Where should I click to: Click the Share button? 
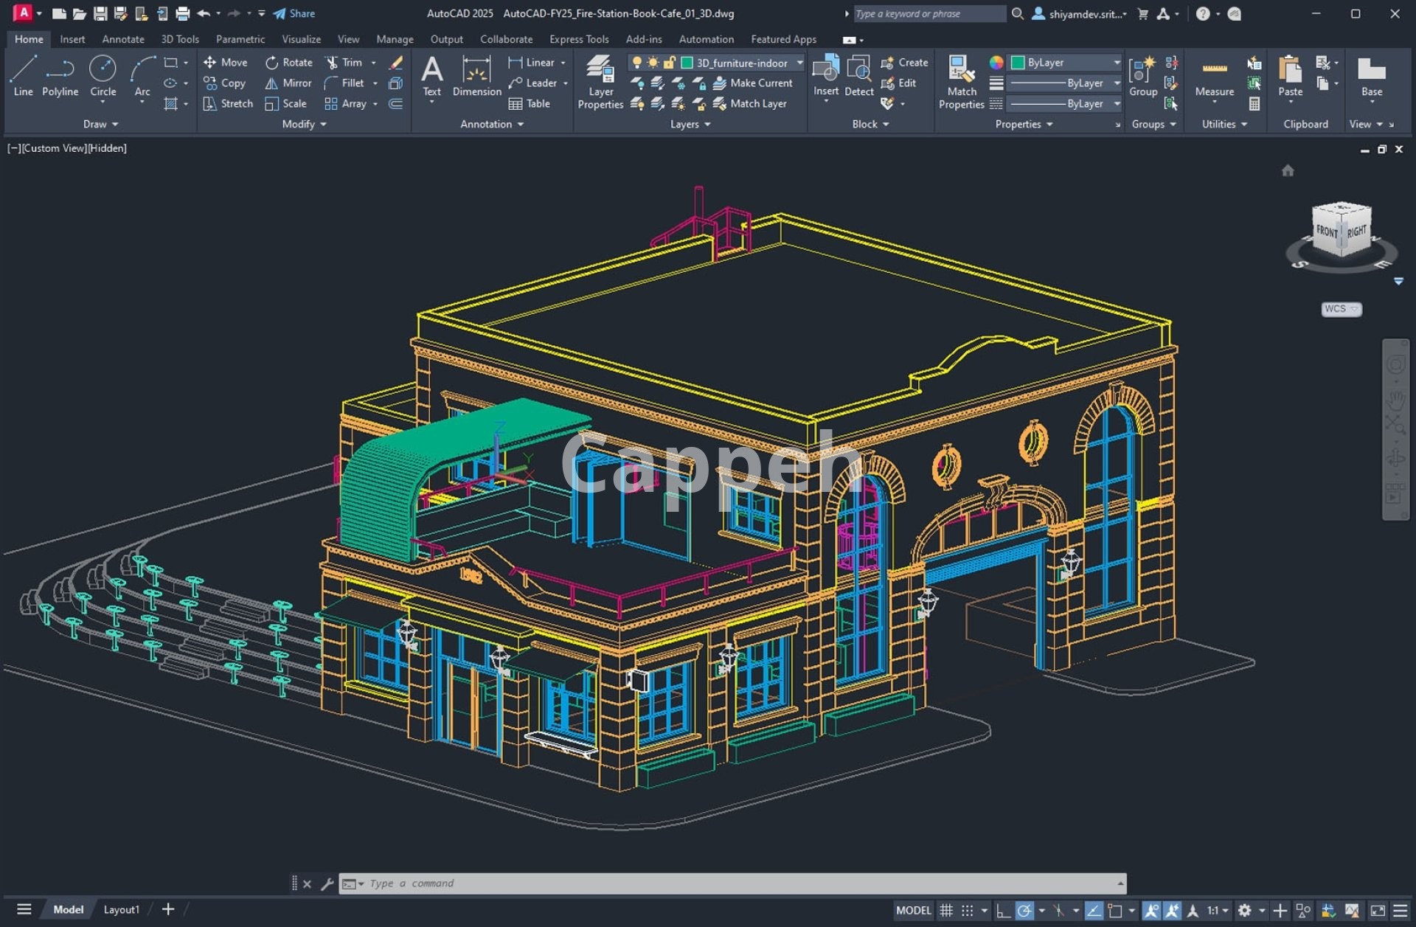click(294, 13)
